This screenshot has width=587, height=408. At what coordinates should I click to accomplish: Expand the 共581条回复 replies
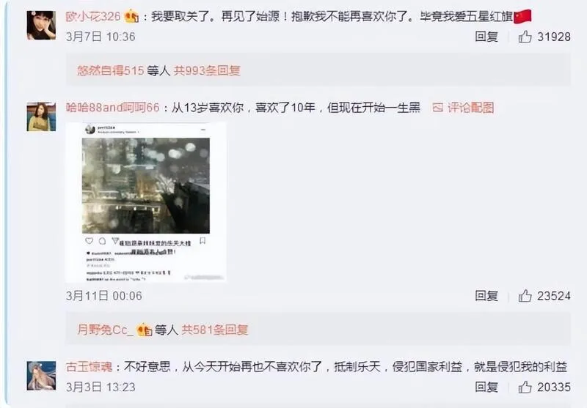(215, 330)
